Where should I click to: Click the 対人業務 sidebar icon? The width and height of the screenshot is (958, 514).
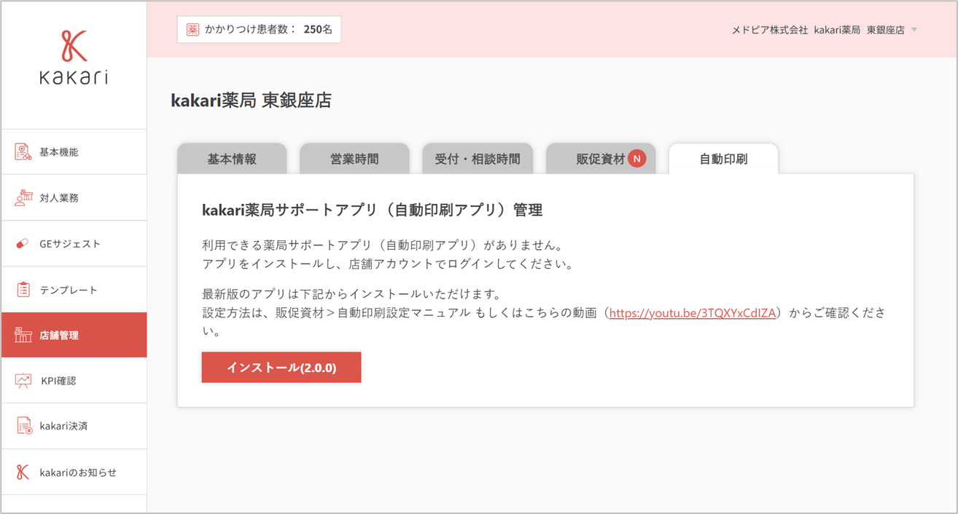coord(23,197)
